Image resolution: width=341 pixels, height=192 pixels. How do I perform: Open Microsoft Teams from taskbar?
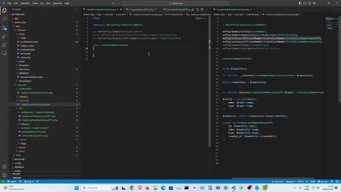pos(218,188)
